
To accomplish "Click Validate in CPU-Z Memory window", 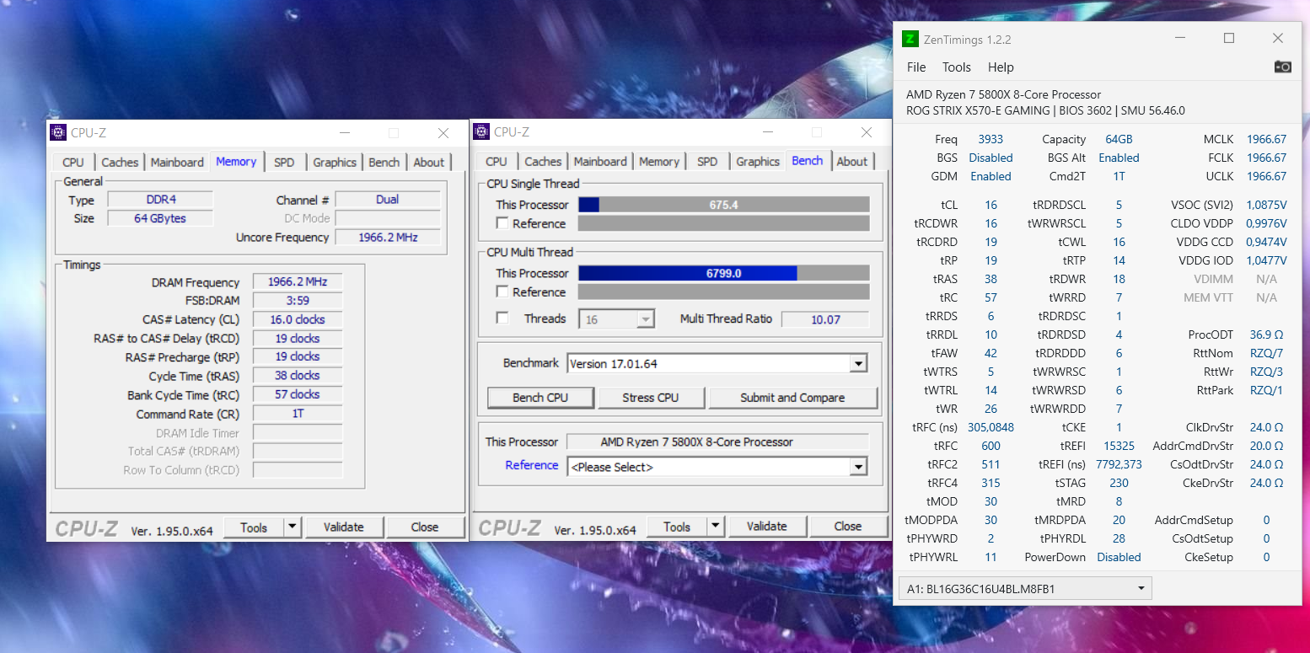I will click(343, 527).
